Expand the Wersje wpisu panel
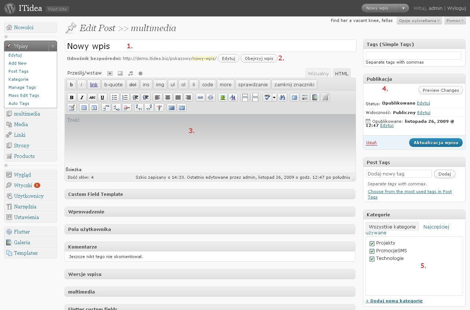The width and height of the screenshot is (470, 310). coord(210,274)
